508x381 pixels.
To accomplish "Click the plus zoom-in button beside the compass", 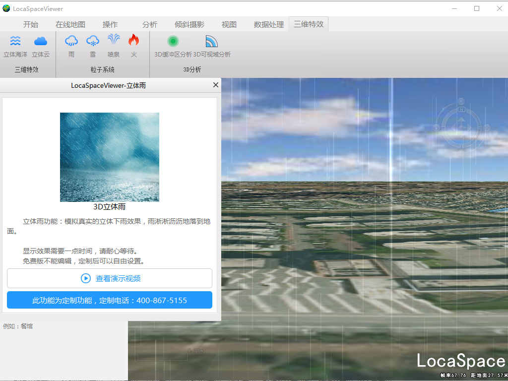I will pyautogui.click(x=487, y=127).
